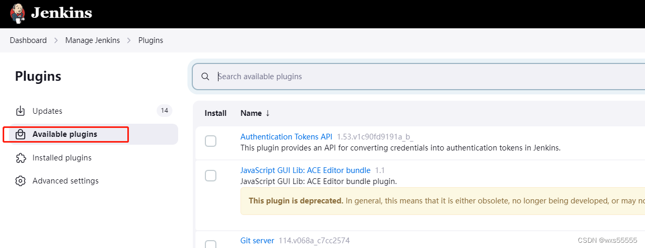Open the Git server plugin link

pyautogui.click(x=257, y=241)
